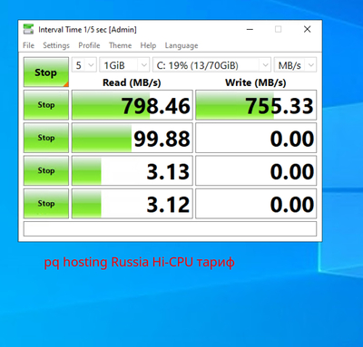Viewport: 363px width, 347px height.
Task: Stop the first row test (798.46 read)
Action: (46, 105)
